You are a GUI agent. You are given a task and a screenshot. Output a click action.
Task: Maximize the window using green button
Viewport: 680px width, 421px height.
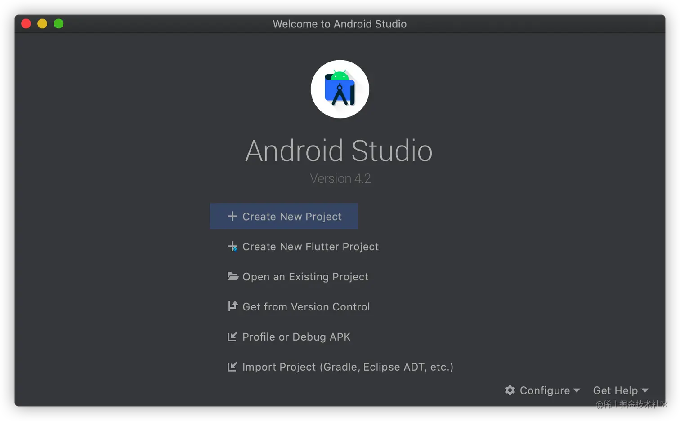[58, 24]
